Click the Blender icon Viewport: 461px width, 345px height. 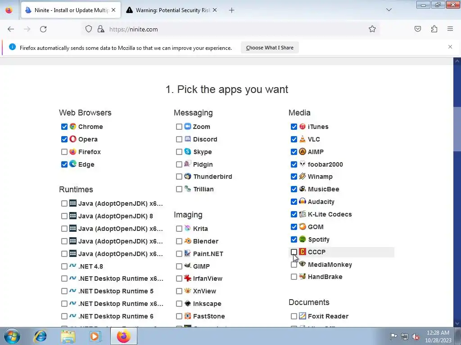pyautogui.click(x=188, y=241)
